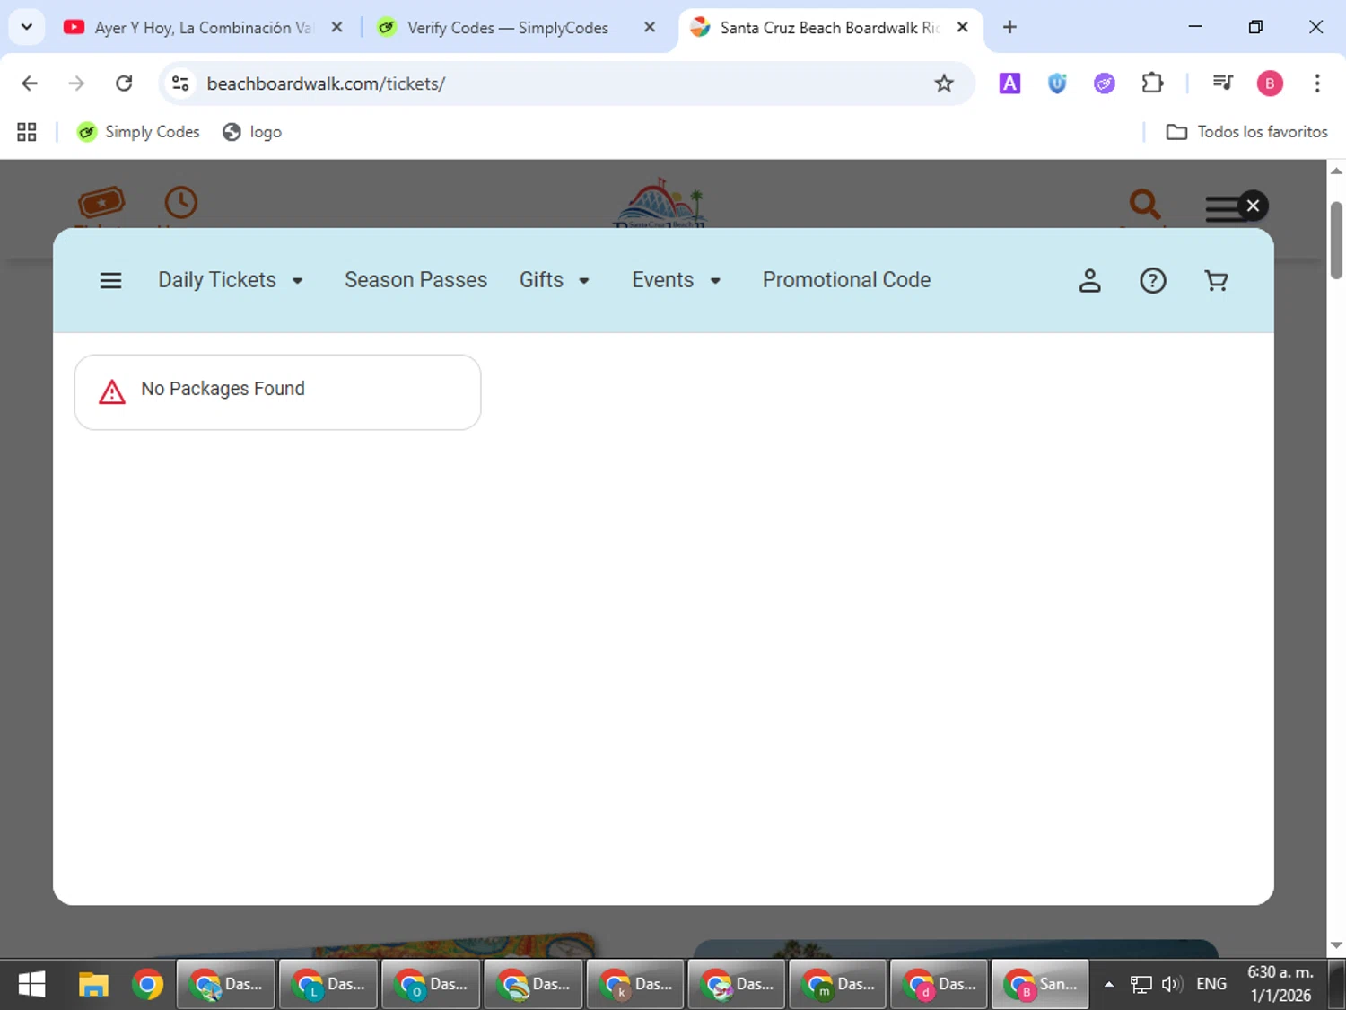View site information icon in address bar
Viewport: 1346px width, 1010px height.
click(x=180, y=83)
